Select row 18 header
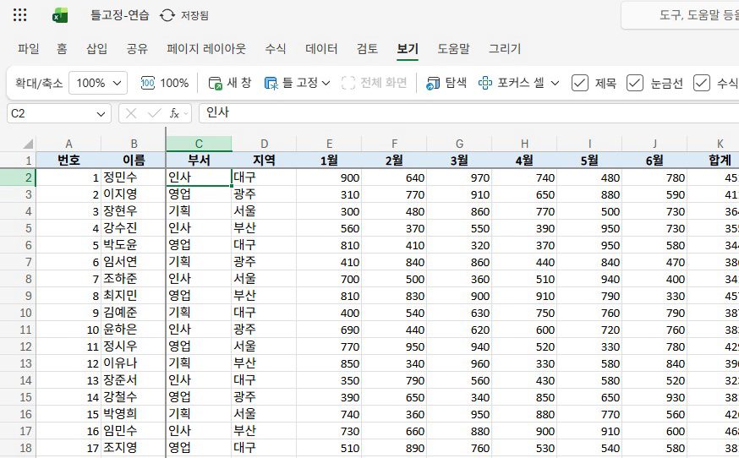 coord(18,448)
